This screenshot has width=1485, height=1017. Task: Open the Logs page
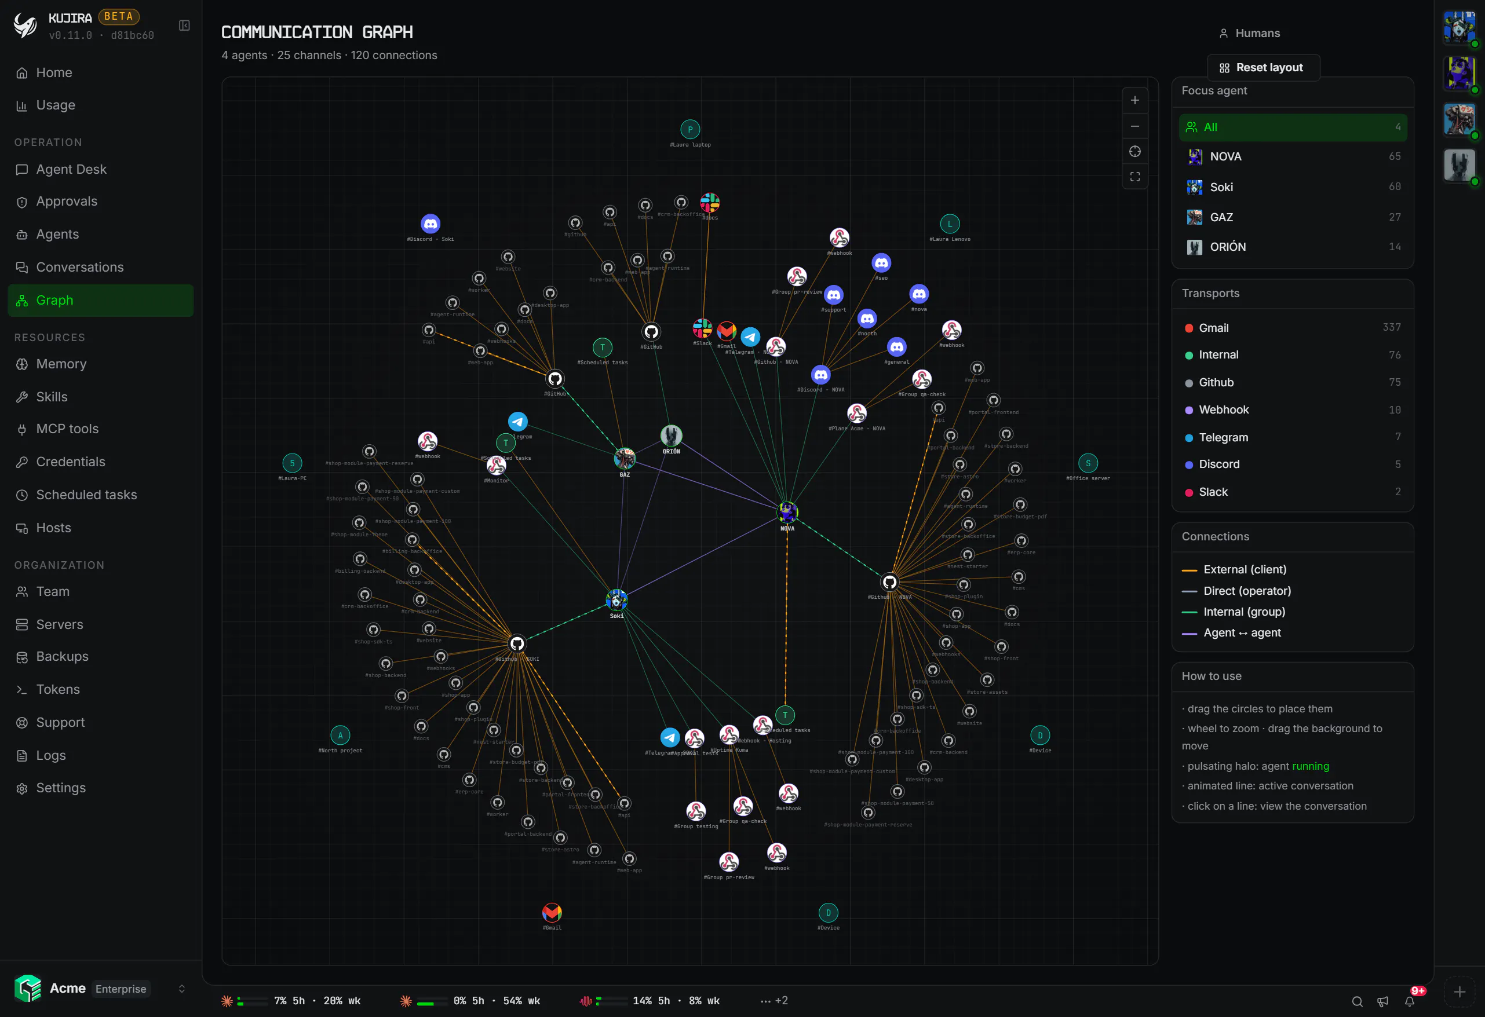(x=100, y=755)
